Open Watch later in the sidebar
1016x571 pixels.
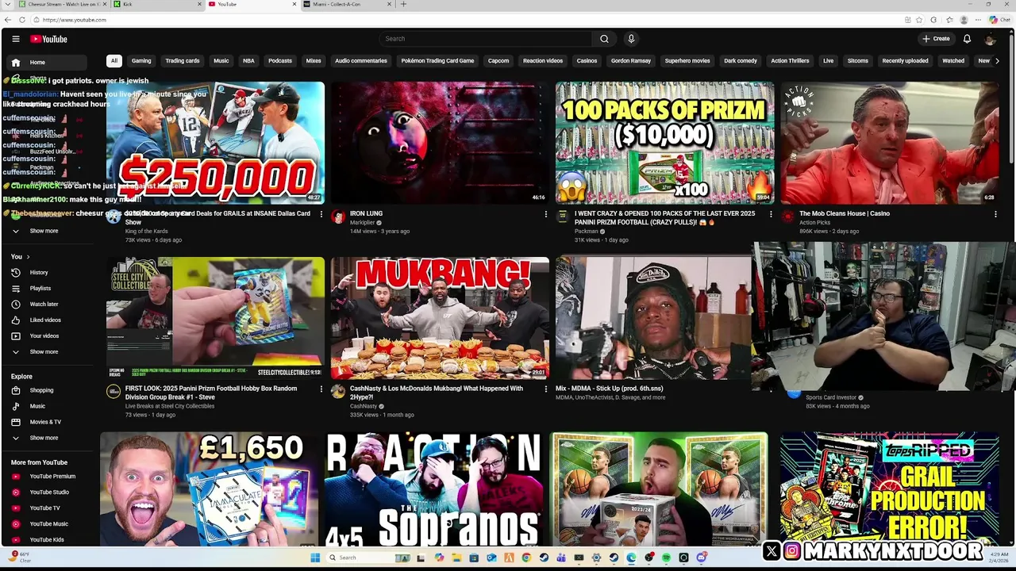[48, 304]
